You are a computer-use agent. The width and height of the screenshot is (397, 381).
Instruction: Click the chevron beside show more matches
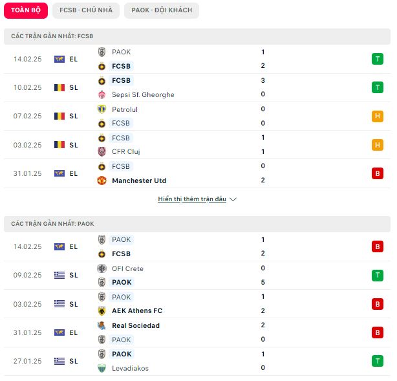pos(233,200)
